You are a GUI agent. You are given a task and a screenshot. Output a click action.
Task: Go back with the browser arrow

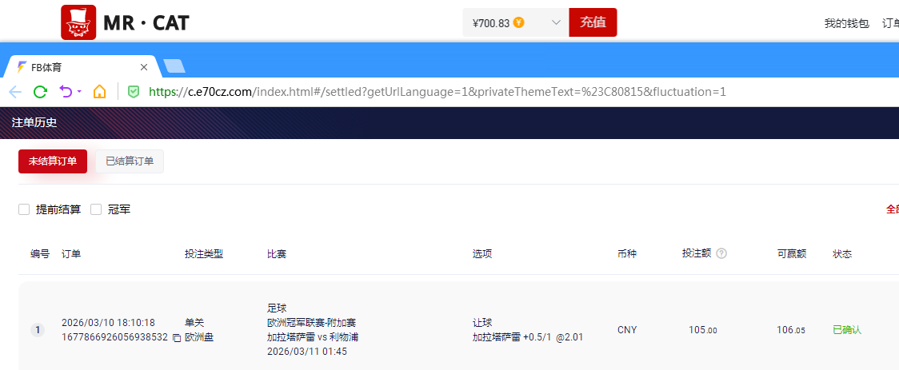[x=15, y=92]
